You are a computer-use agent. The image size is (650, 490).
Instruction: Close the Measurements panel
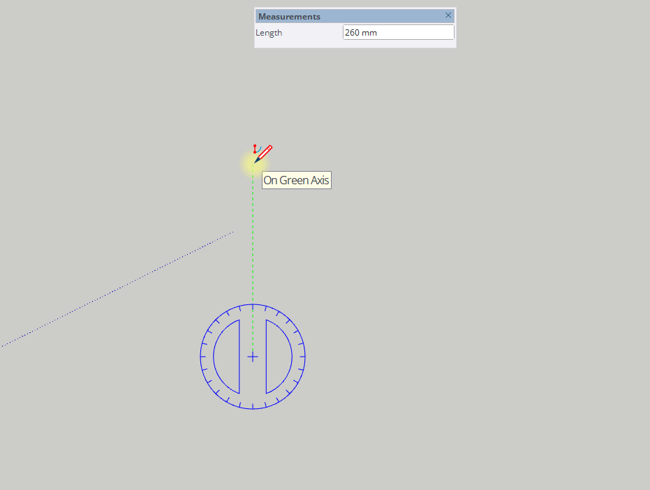tap(448, 15)
